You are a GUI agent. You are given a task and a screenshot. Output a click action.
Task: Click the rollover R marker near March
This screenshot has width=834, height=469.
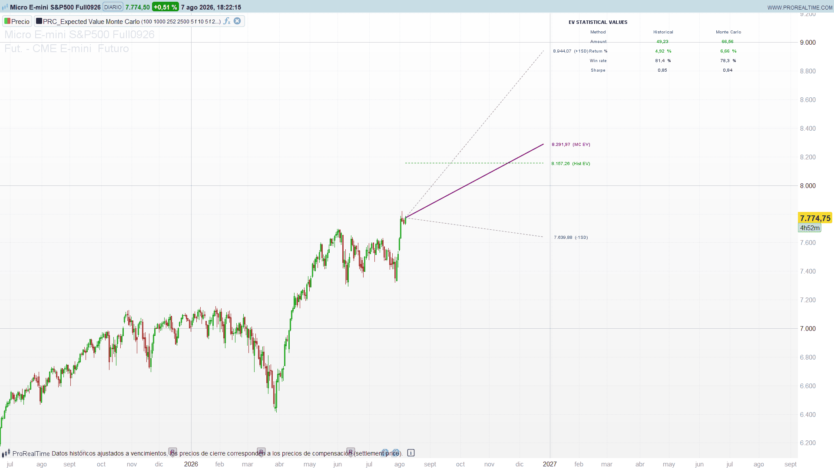[261, 452]
